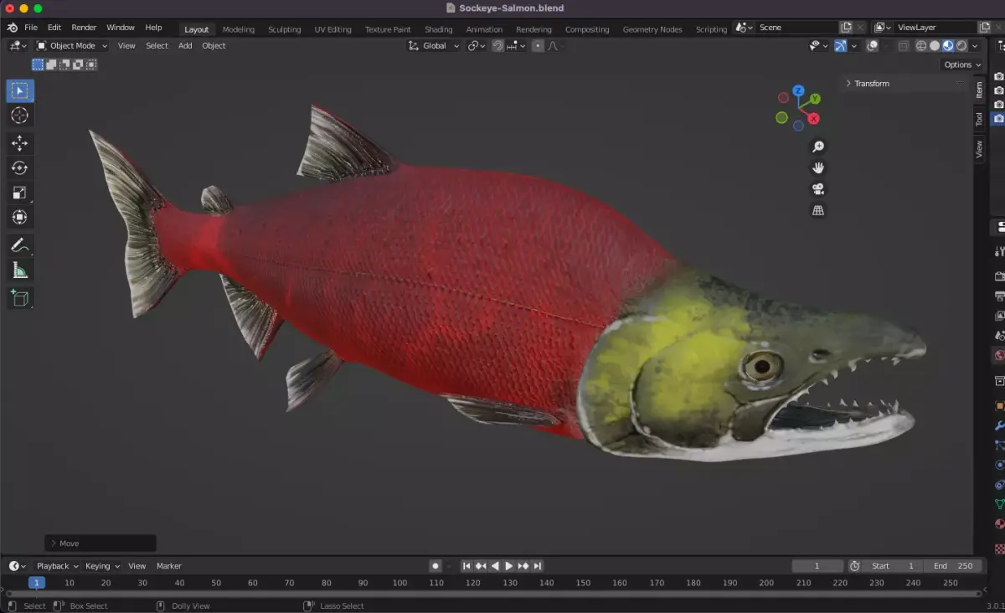This screenshot has width=1005, height=613.
Task: Set select mode to new selection
Action: [38, 64]
